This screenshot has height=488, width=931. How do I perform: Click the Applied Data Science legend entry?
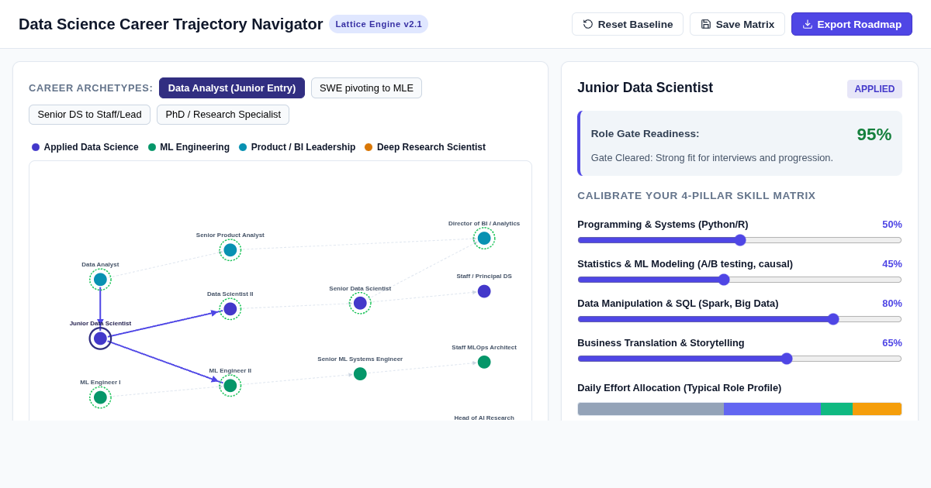tap(85, 147)
